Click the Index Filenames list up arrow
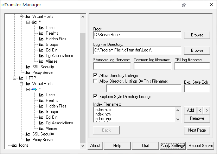Screen dimensions: 217x154 click(178, 110)
